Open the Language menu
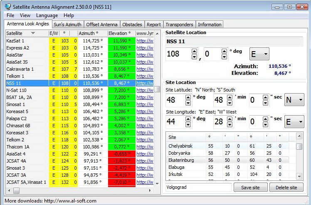 coord(47,15)
